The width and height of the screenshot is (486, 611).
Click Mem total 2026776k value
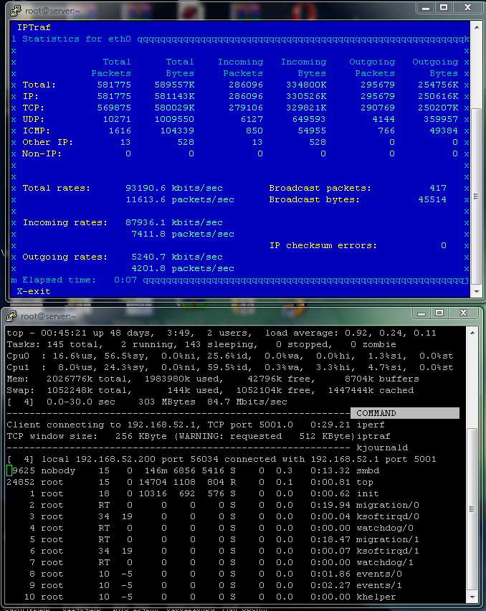(x=70, y=379)
